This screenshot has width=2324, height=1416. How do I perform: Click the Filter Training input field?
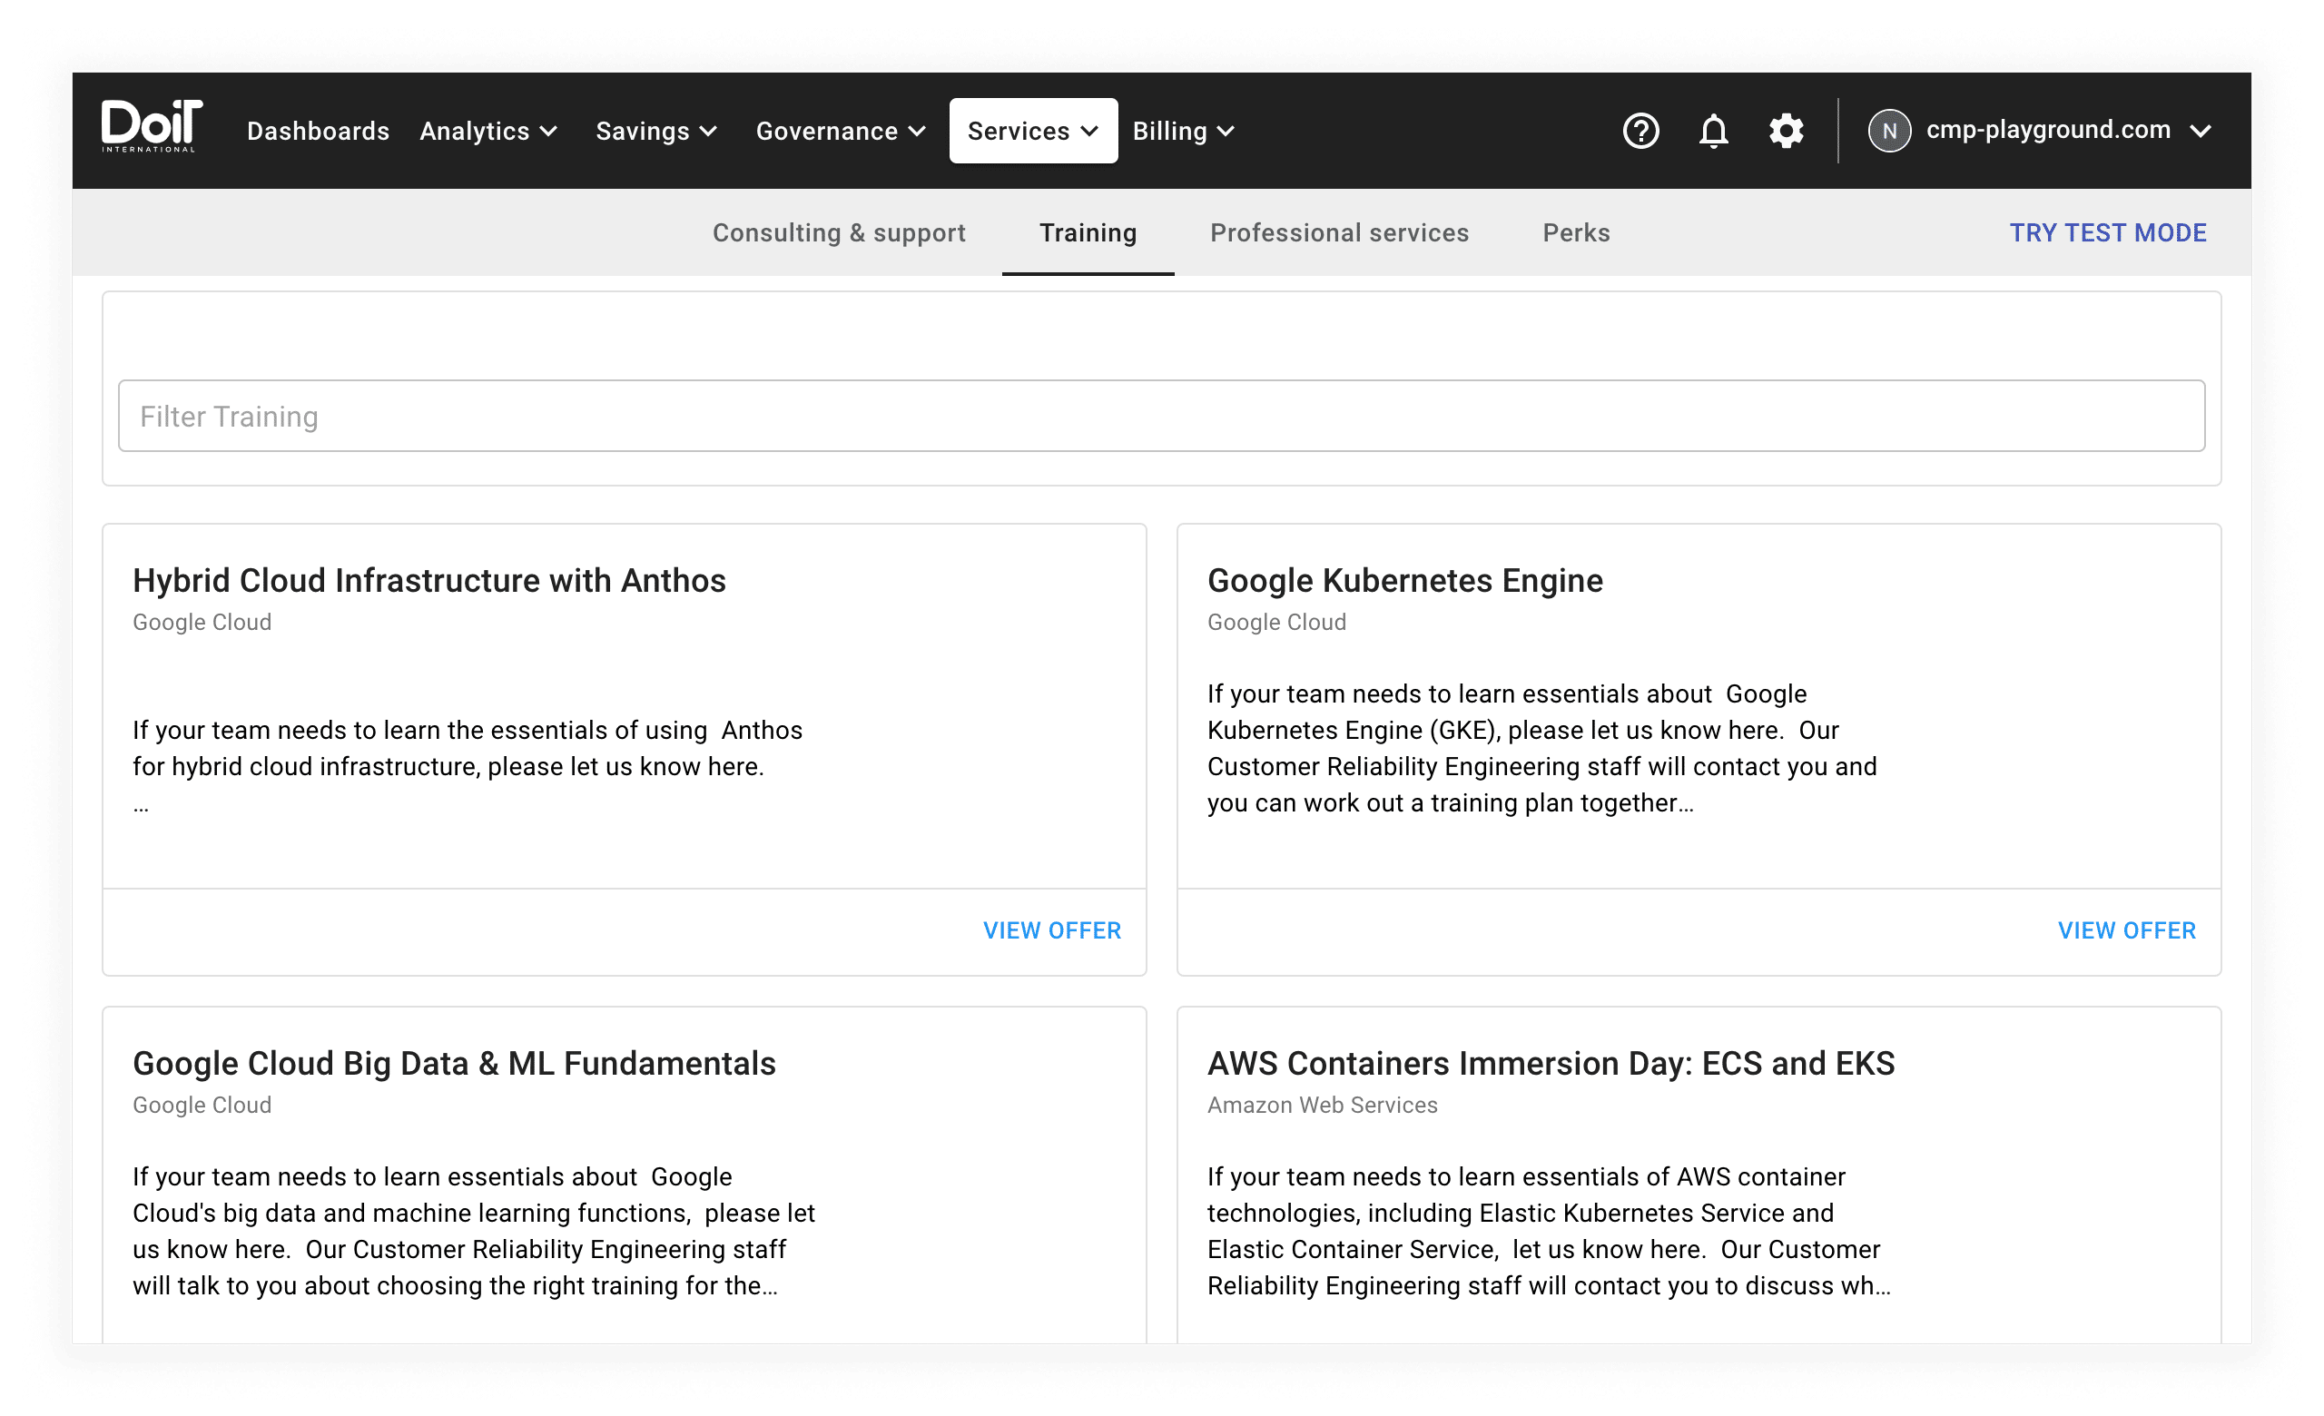1160,416
